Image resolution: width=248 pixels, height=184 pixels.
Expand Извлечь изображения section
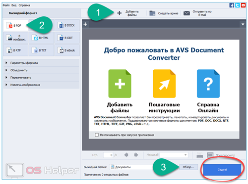[41, 85]
